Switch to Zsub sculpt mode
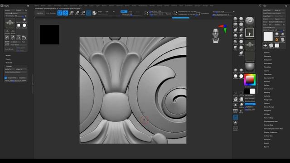290x163 pixels. (x=130, y=11)
